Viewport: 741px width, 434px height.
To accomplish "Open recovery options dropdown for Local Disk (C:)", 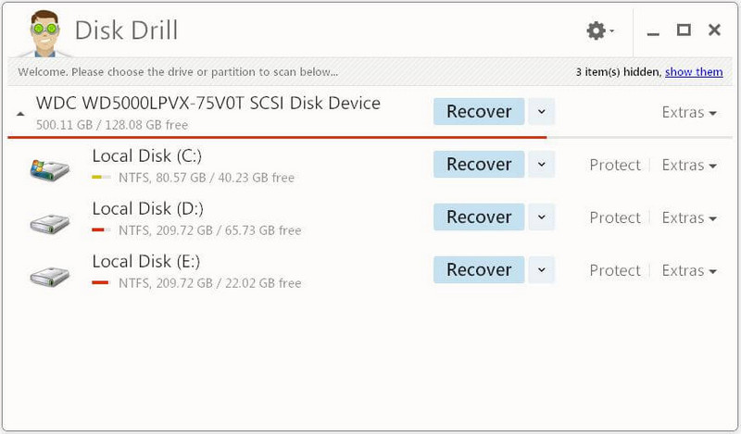I will pyautogui.click(x=542, y=165).
